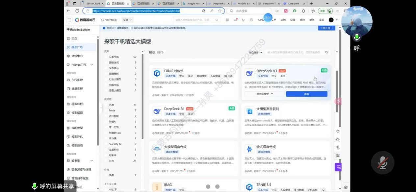Tick the 百度 supplier filter checkbox
416x192 pixels.
tap(106, 105)
